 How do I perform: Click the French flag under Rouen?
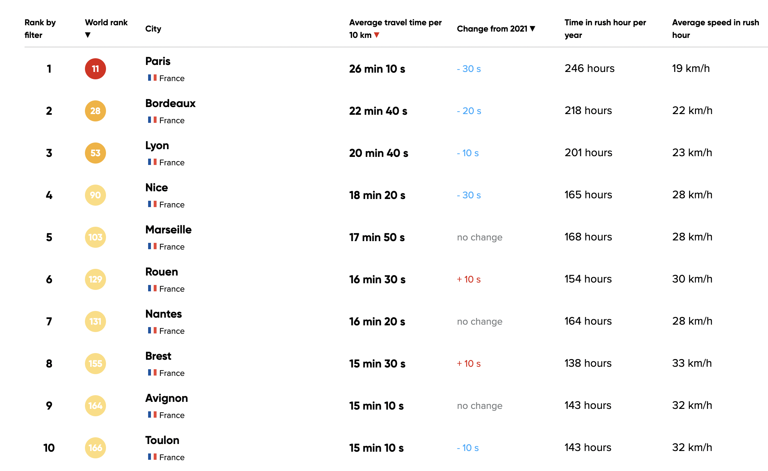click(152, 288)
